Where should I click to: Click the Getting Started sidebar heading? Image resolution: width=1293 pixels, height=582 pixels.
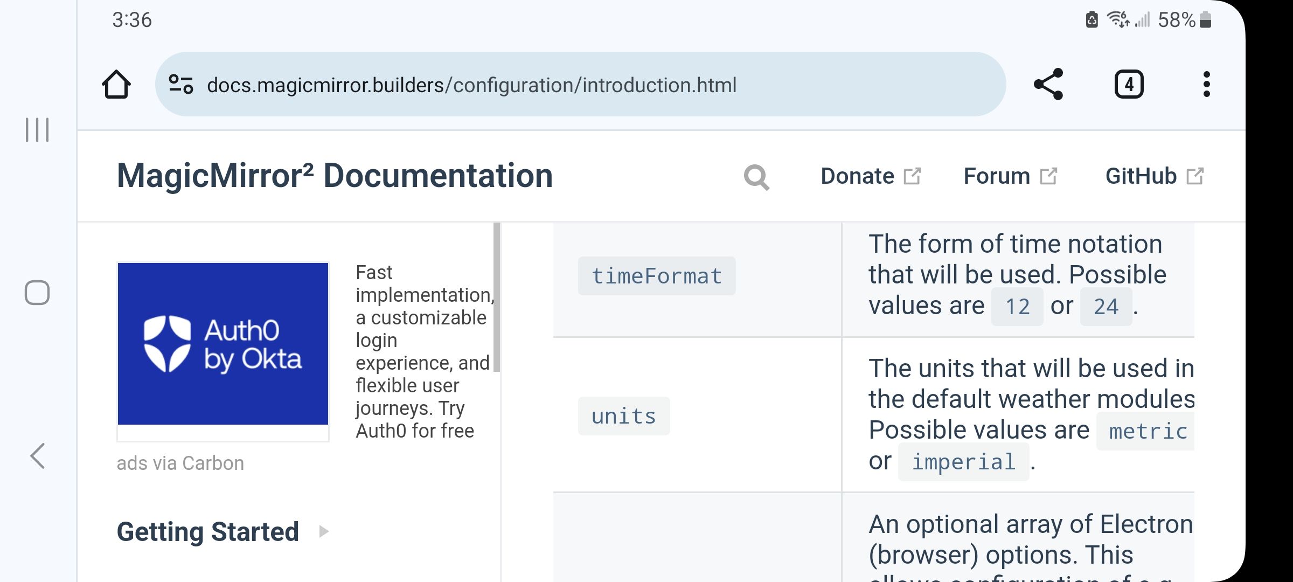208,531
